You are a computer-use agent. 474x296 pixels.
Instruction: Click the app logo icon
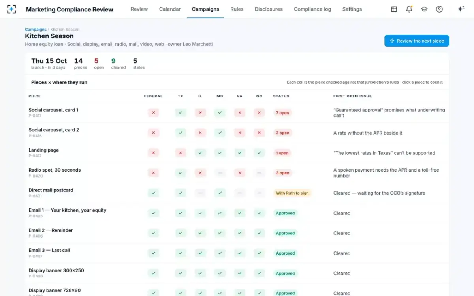11,9
